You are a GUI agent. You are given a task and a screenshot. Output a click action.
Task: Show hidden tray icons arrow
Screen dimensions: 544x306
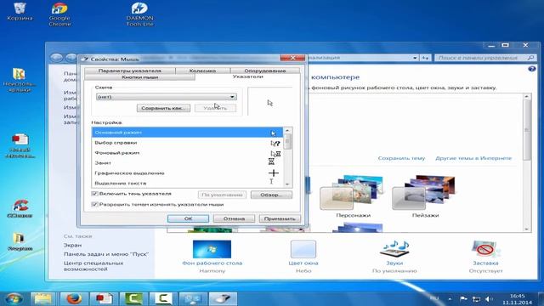[450, 298]
